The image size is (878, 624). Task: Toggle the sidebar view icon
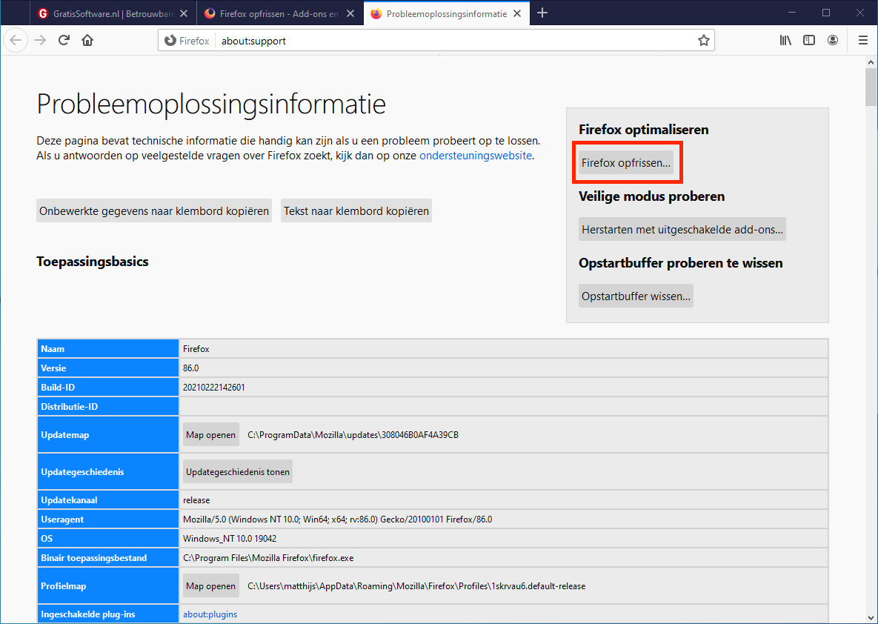click(x=809, y=41)
